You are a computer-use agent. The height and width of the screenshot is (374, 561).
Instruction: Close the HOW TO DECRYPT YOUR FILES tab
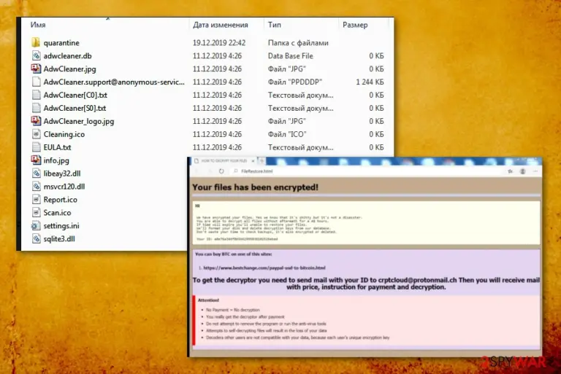click(x=253, y=161)
